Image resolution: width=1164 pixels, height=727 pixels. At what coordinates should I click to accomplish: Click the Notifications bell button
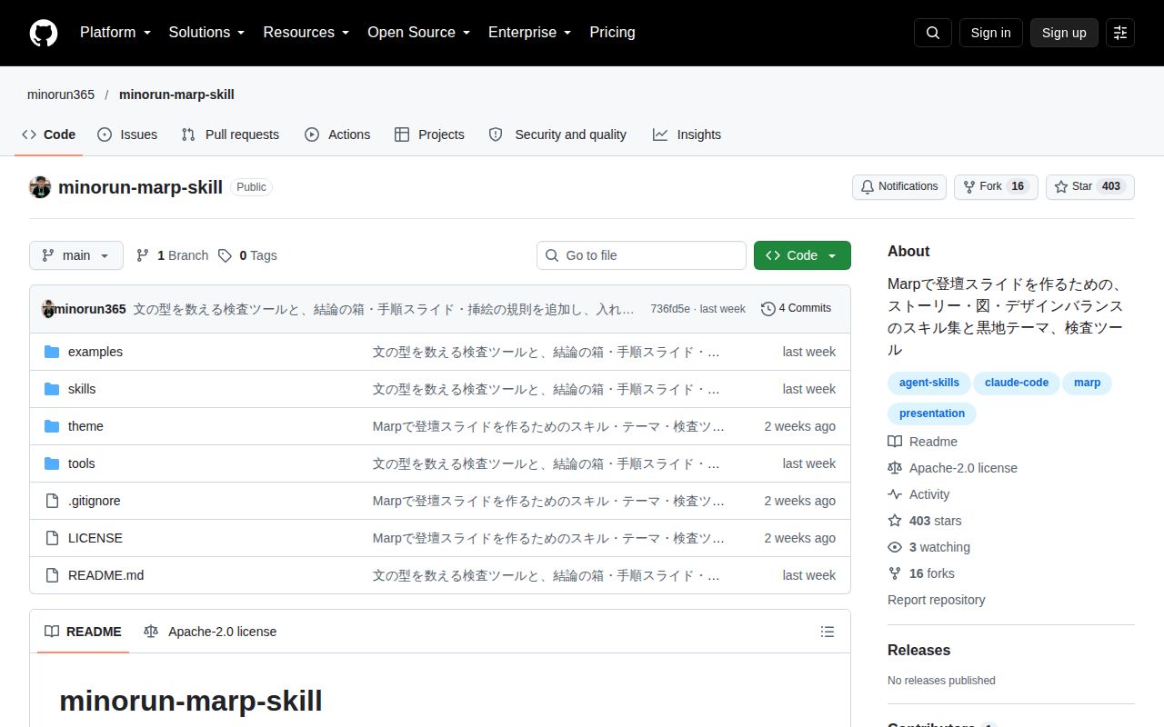coord(899,187)
